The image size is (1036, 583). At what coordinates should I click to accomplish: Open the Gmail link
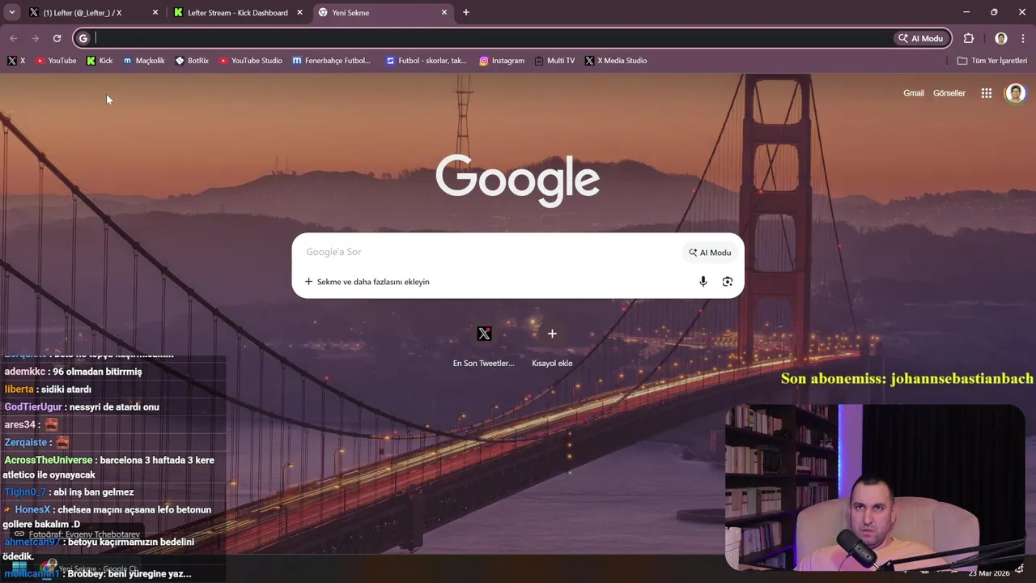pos(914,93)
